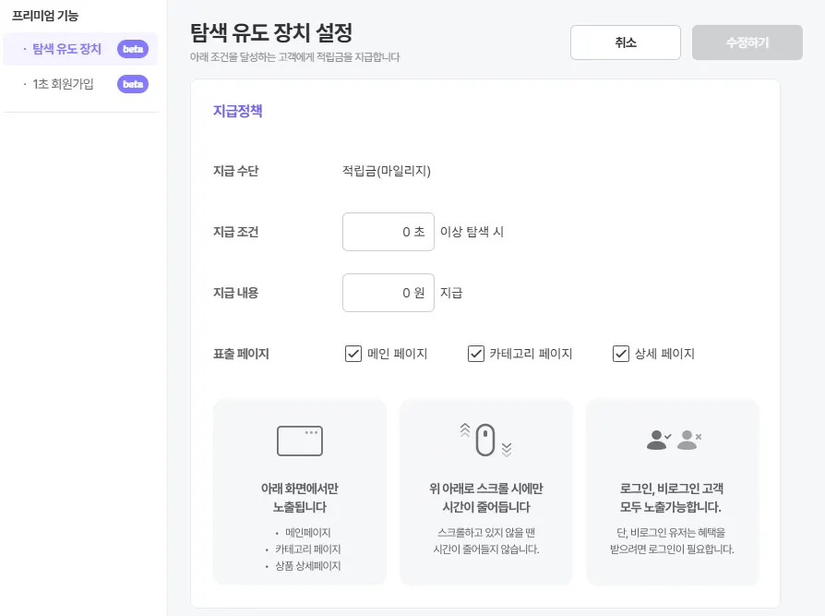This screenshot has height=616, width=825.
Task: Click the 위 아래로 스크롤 시에만 info card
Action: [486, 492]
